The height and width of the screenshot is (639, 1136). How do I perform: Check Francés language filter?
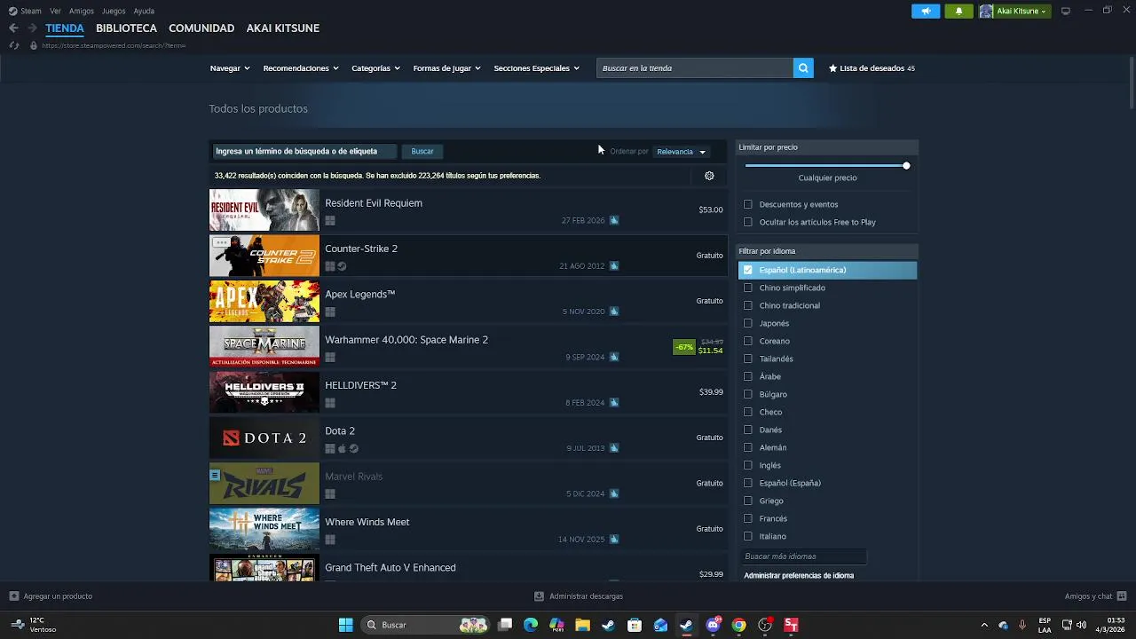(x=748, y=518)
